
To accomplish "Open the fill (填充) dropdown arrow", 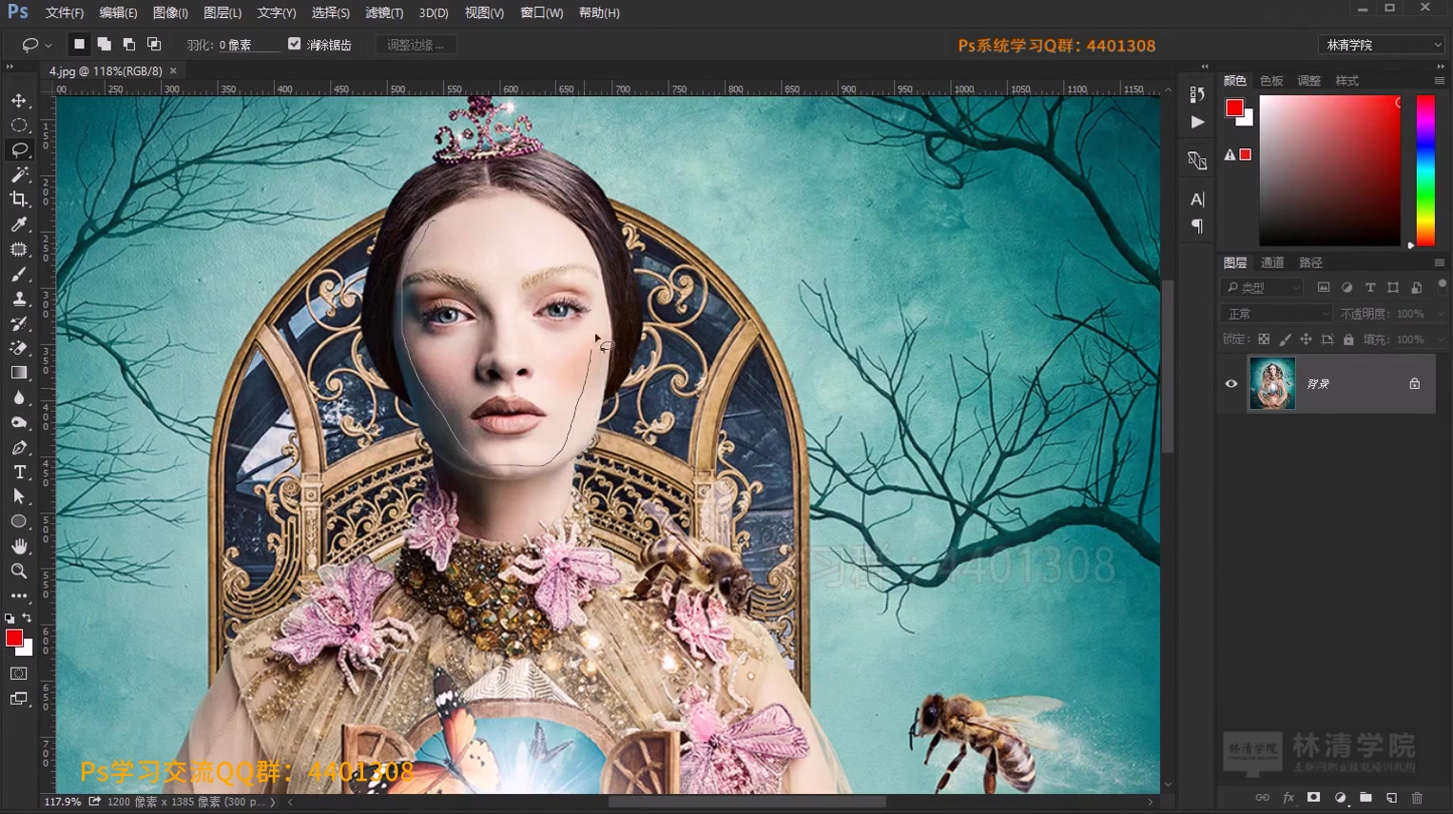I will (1441, 339).
